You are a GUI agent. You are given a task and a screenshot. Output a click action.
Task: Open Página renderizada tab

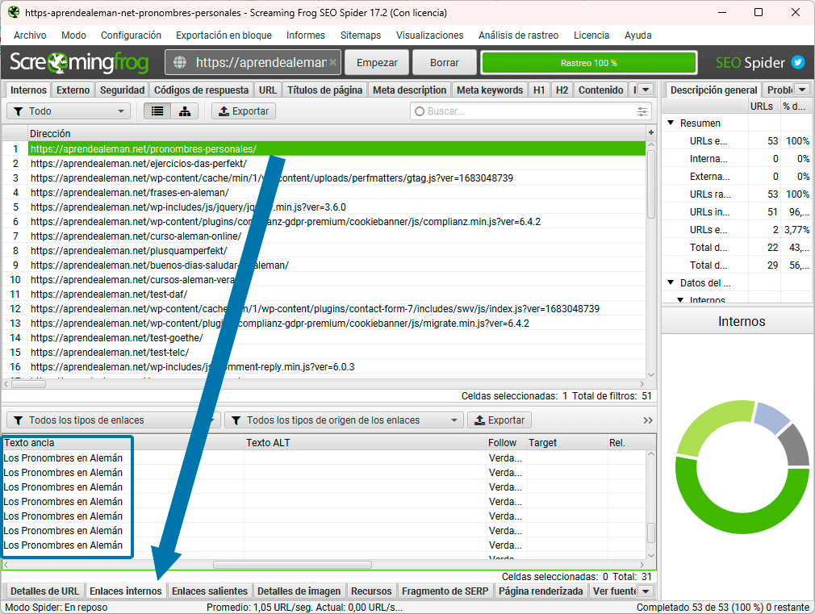(541, 591)
